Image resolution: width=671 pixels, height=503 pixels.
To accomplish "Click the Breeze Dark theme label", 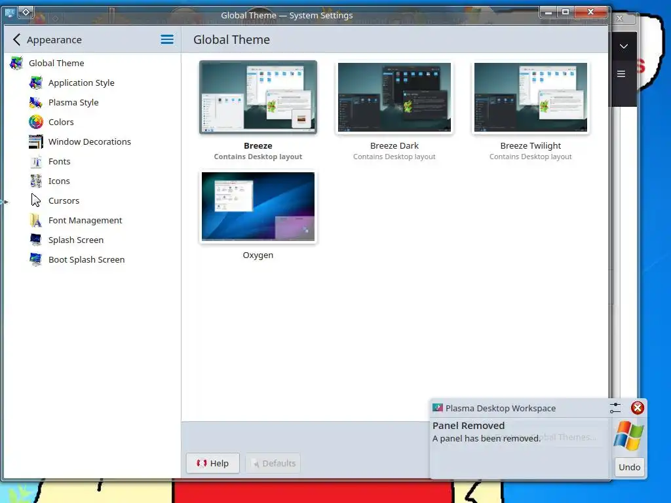I will (x=394, y=146).
